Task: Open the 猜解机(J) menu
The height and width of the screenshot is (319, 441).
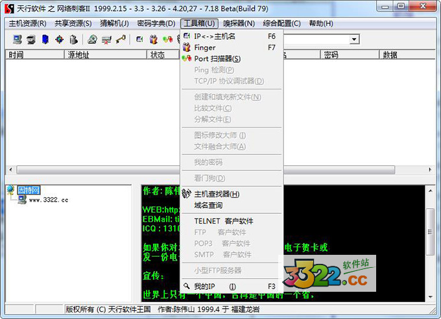Action: 115,23
